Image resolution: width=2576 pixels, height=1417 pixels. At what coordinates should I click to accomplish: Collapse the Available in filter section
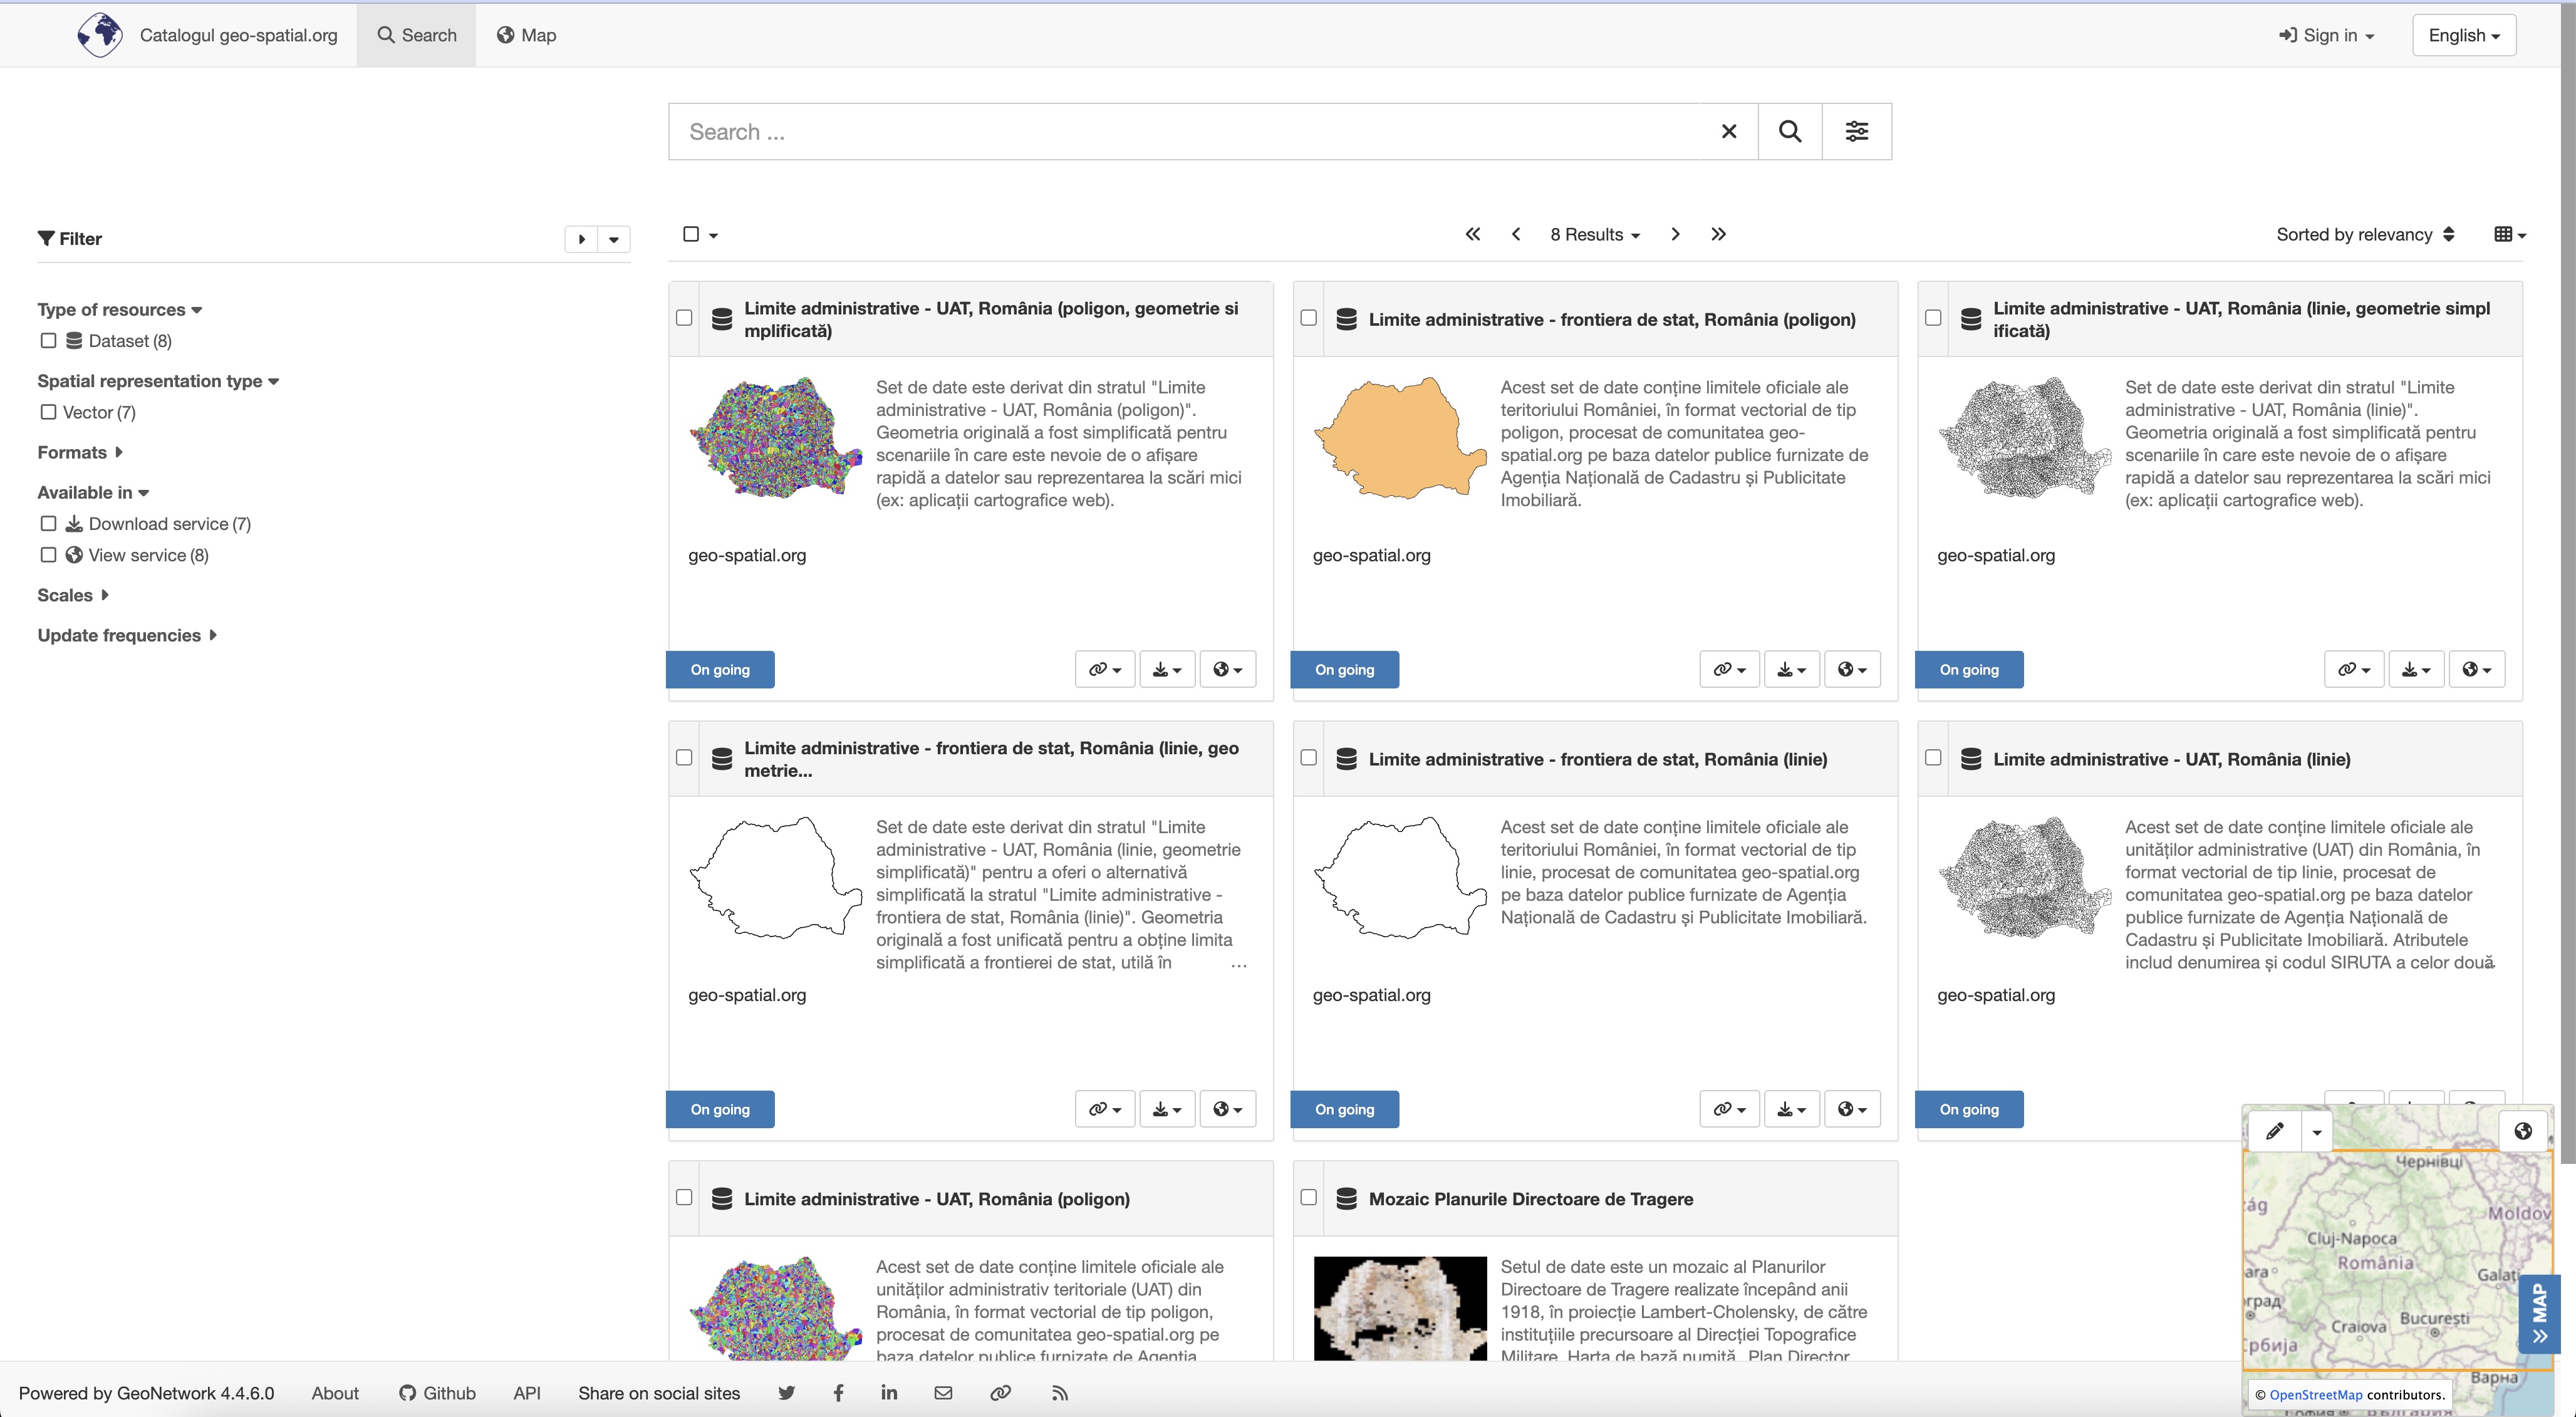(x=93, y=492)
